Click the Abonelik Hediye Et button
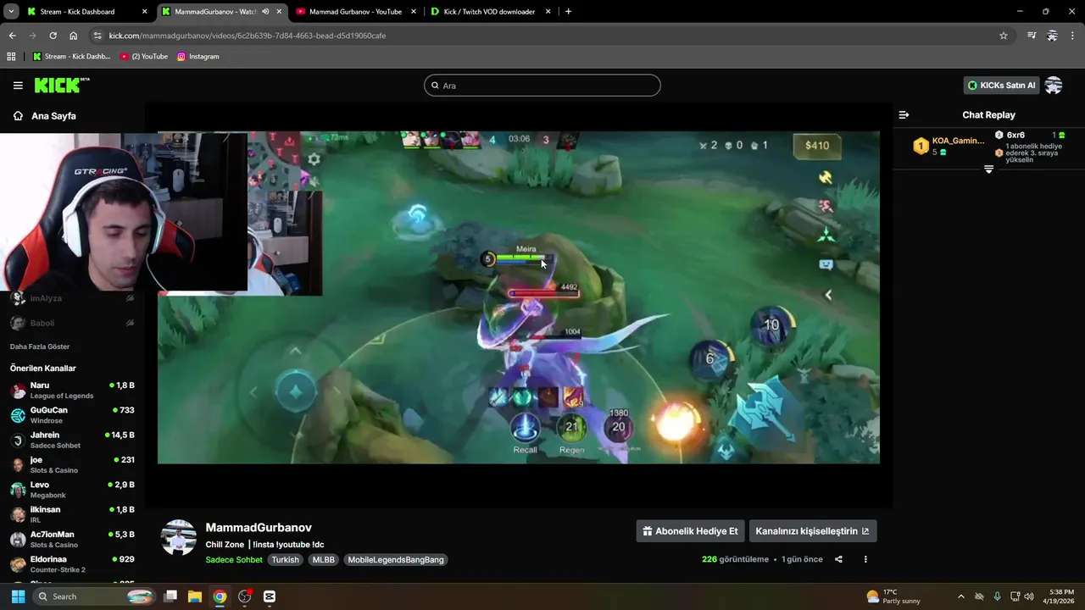Viewport: 1085px width, 610px height. point(690,531)
